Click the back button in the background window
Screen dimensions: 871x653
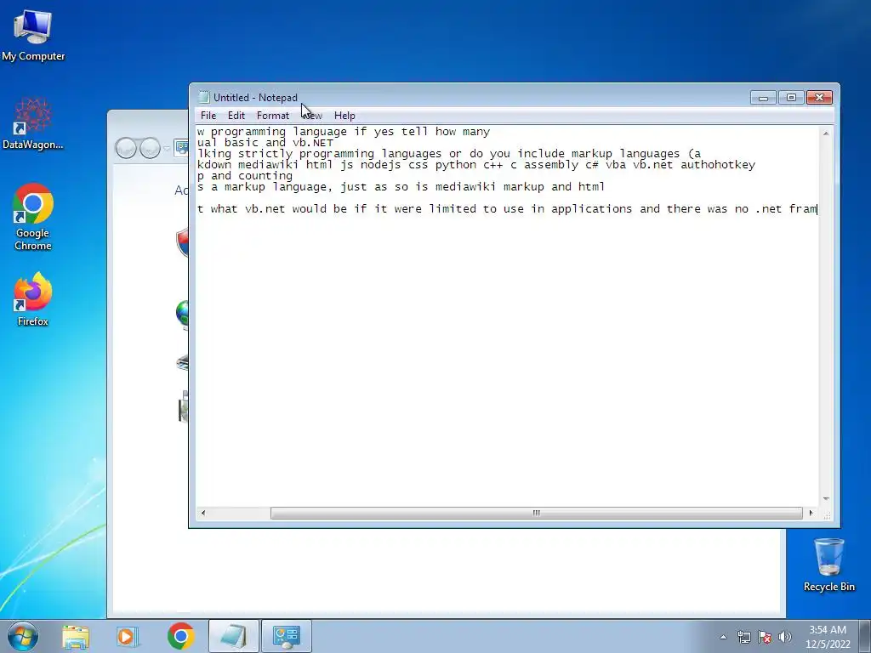(126, 148)
